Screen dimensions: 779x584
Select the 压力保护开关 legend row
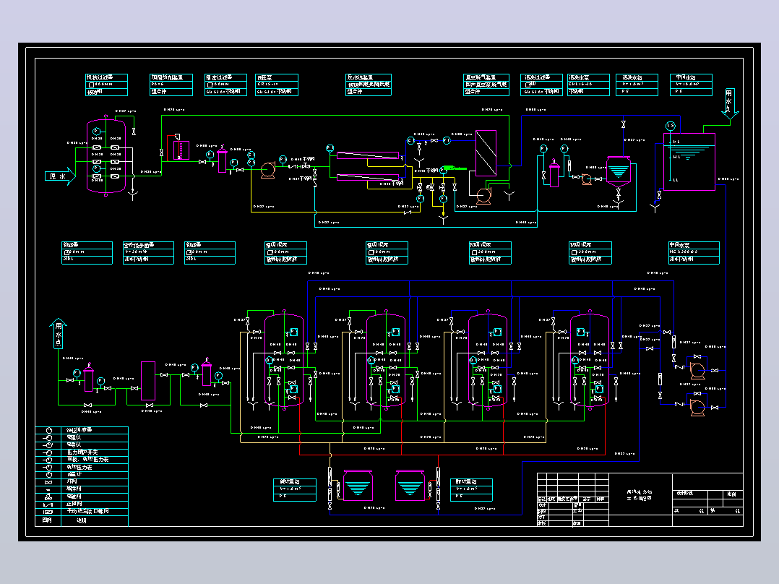tap(82, 452)
